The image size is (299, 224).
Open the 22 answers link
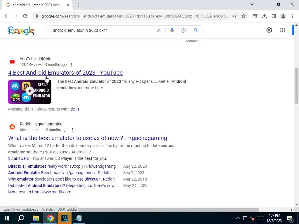point(19,158)
